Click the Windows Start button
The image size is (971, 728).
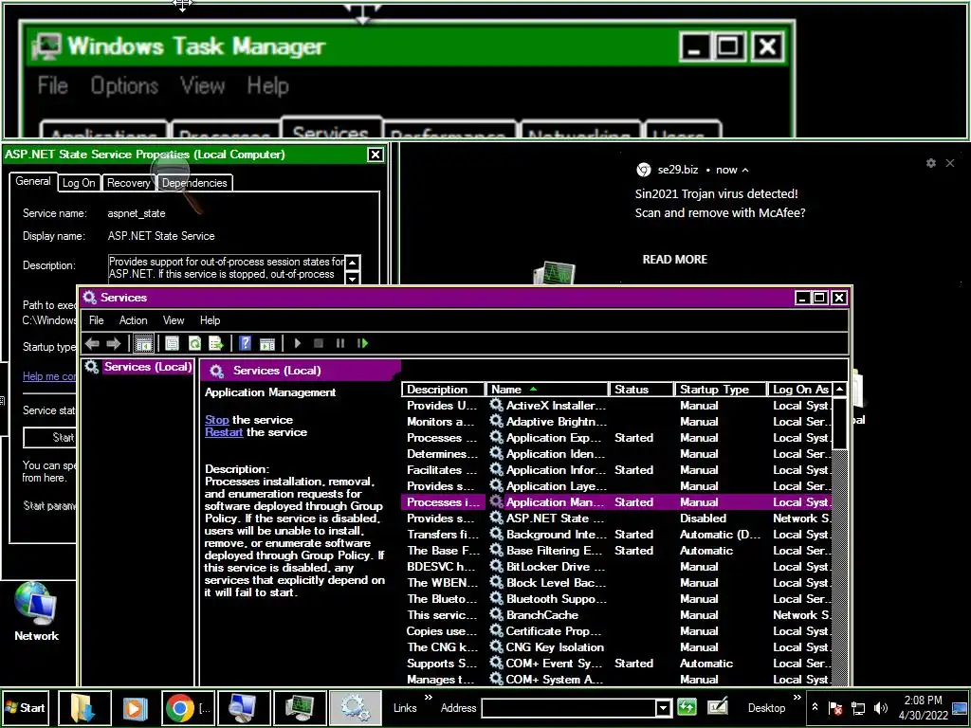point(26,707)
